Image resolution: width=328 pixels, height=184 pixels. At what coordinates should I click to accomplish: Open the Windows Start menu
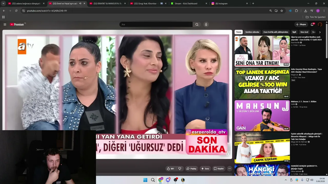145,180
